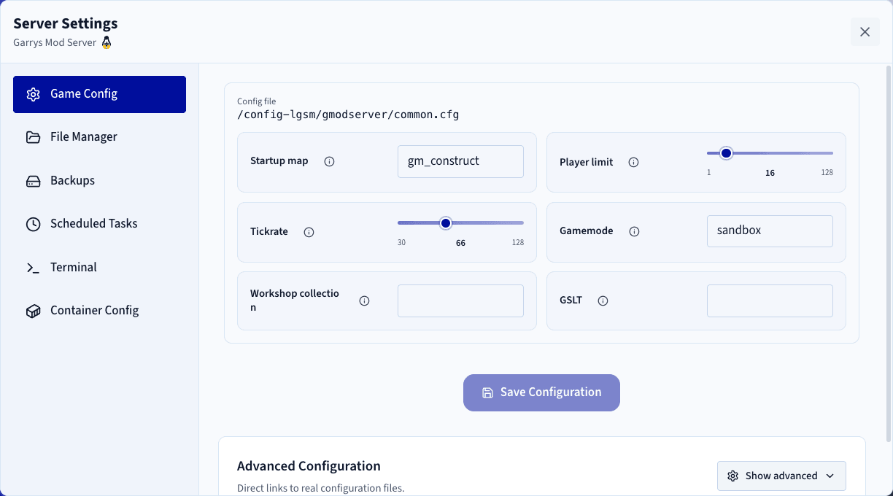The width and height of the screenshot is (893, 496).
Task: Click the Gamemode info icon
Action: 634,231
